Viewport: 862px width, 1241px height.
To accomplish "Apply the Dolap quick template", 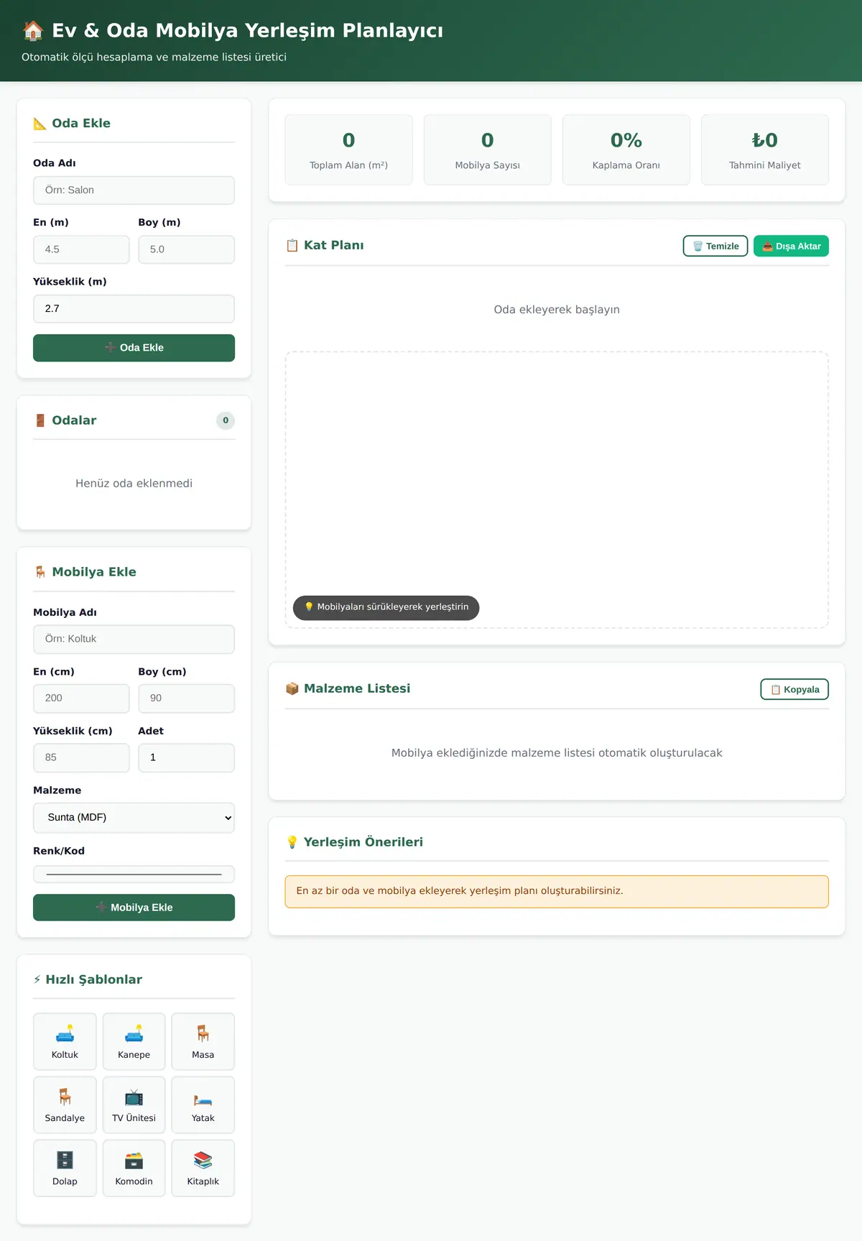I will click(x=65, y=1168).
